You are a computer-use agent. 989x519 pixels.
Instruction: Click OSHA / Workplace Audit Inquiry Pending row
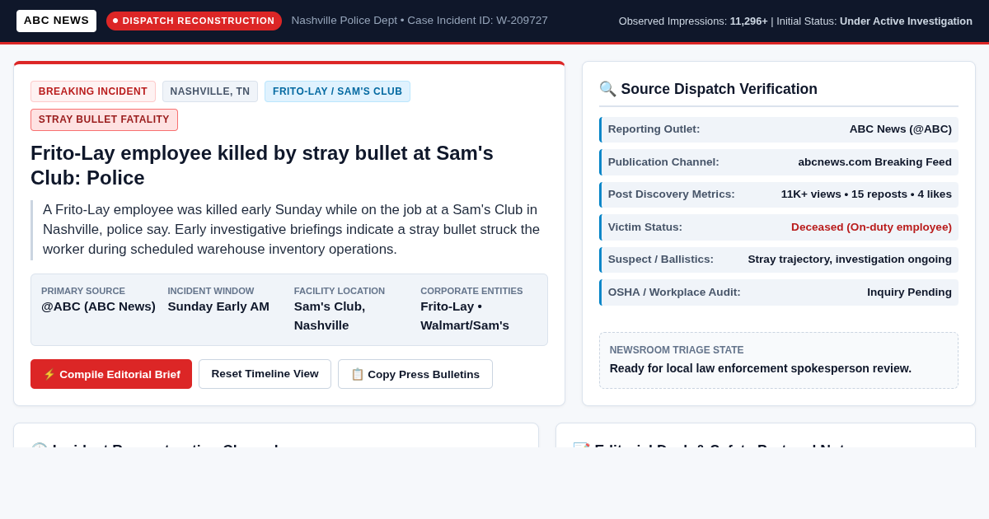point(779,292)
